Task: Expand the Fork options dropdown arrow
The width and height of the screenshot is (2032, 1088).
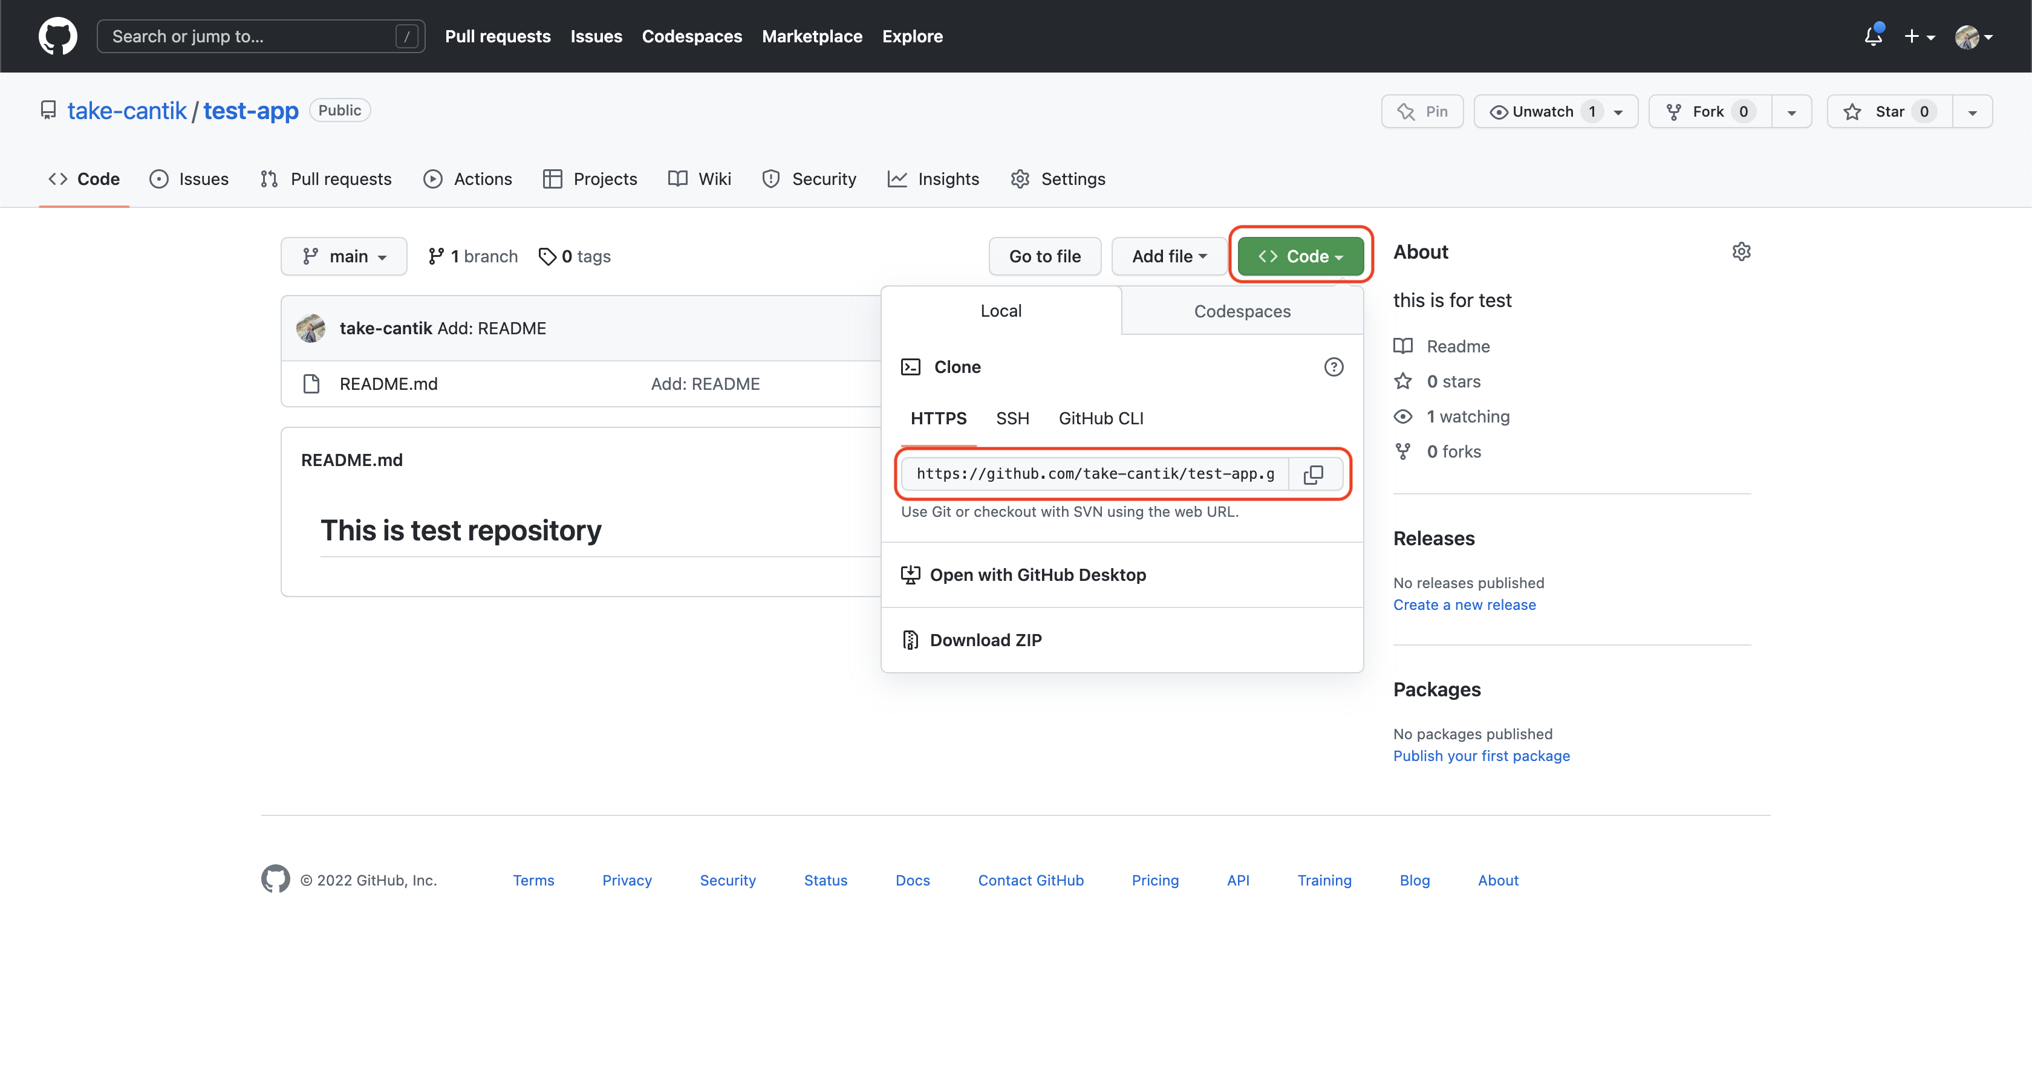Action: [x=1791, y=111]
